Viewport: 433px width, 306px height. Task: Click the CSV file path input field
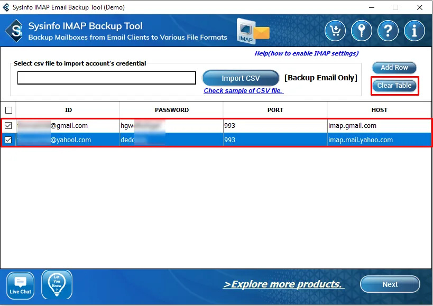click(106, 78)
